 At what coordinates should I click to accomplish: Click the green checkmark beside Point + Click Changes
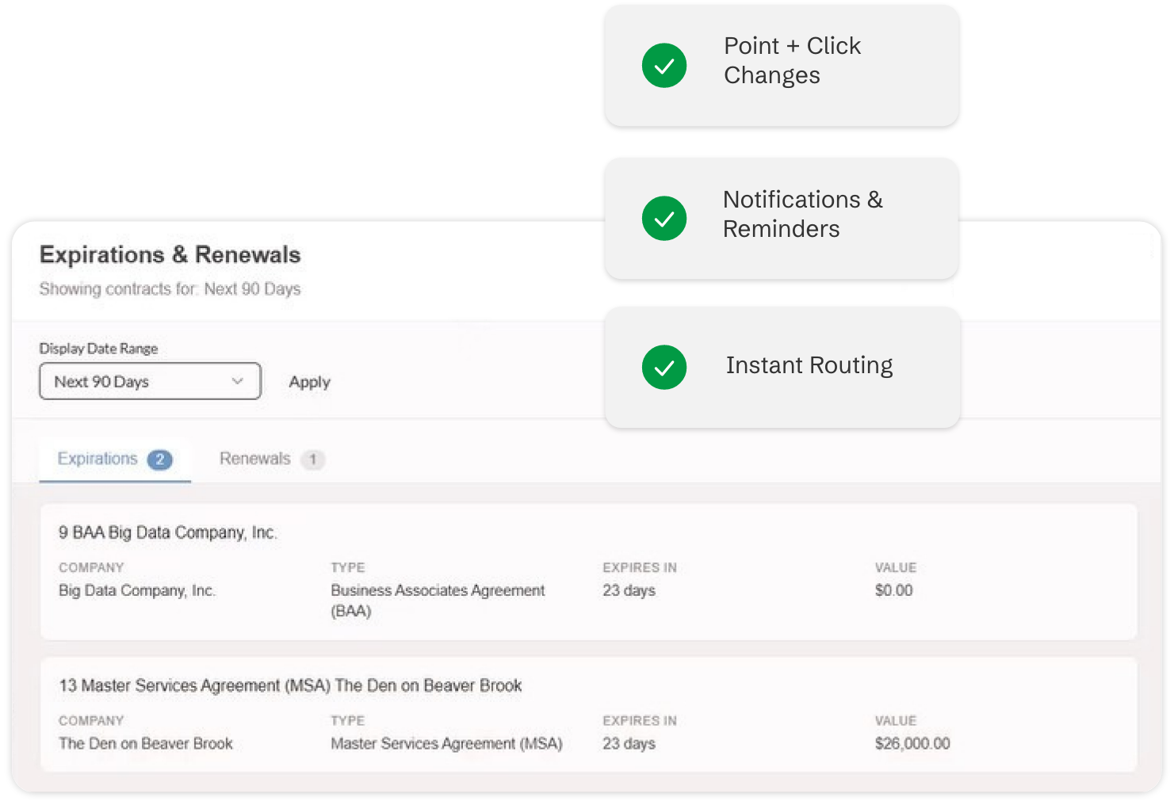click(x=664, y=65)
